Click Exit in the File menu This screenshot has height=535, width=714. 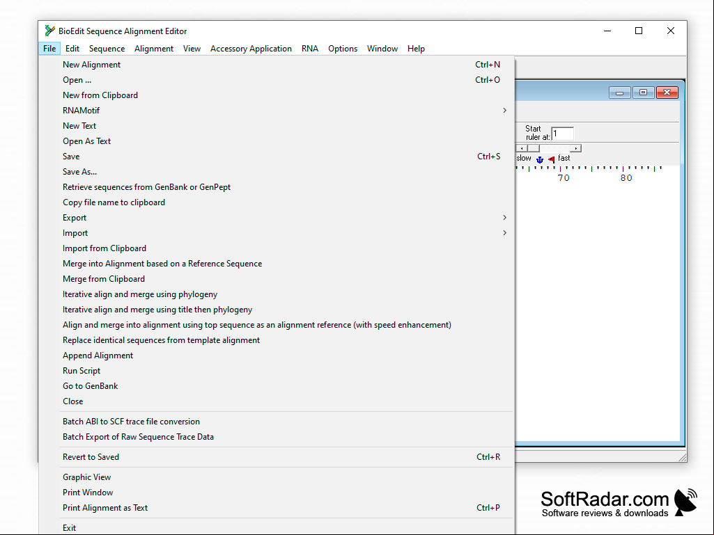[277, 528]
